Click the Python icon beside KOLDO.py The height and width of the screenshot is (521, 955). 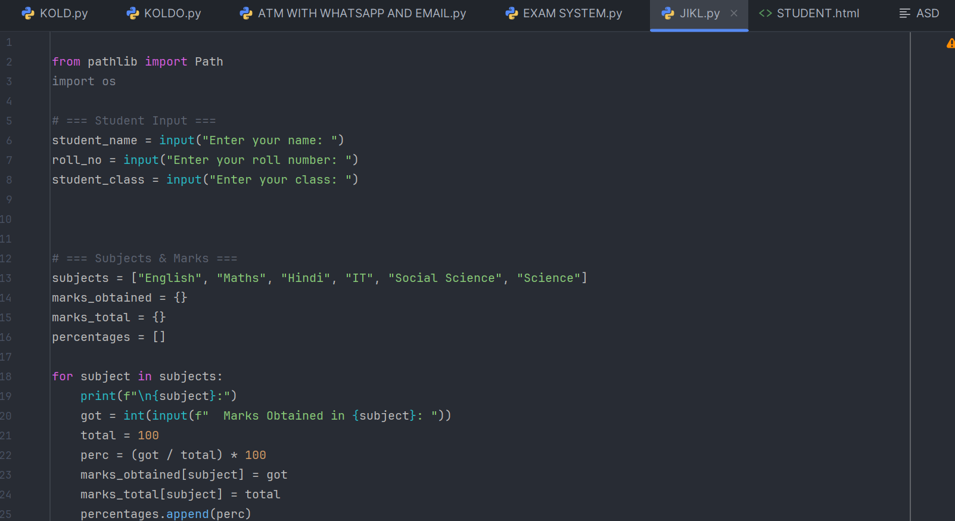pos(133,13)
